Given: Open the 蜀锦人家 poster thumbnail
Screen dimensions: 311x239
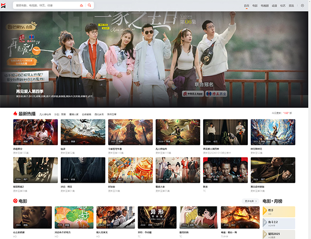Looking at the screenshot, I should point(178,170).
